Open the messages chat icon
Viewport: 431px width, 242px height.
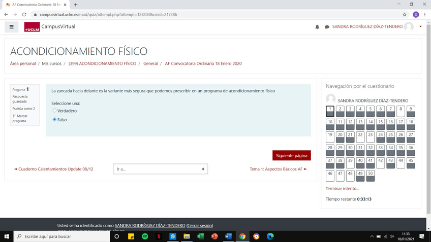pyautogui.click(x=327, y=27)
